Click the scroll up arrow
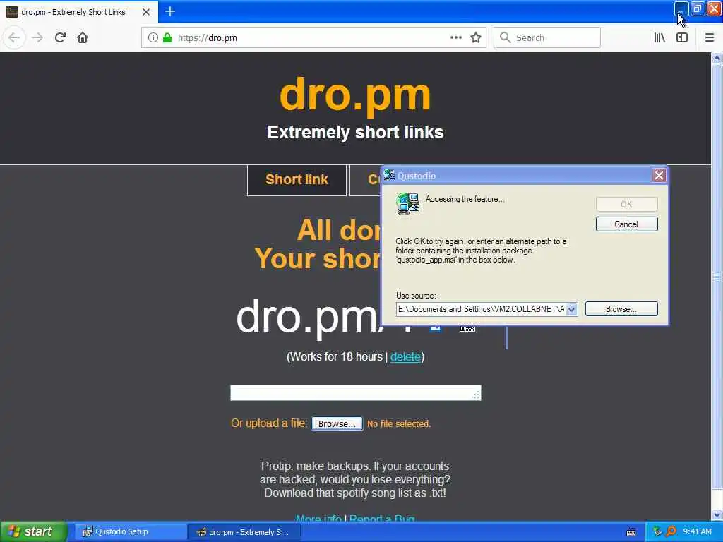The height and width of the screenshot is (542, 723). point(717,58)
